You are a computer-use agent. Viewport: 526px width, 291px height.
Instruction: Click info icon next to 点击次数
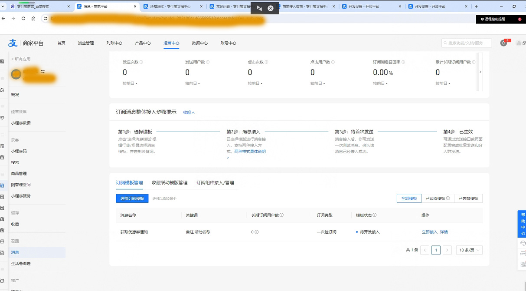point(266,62)
